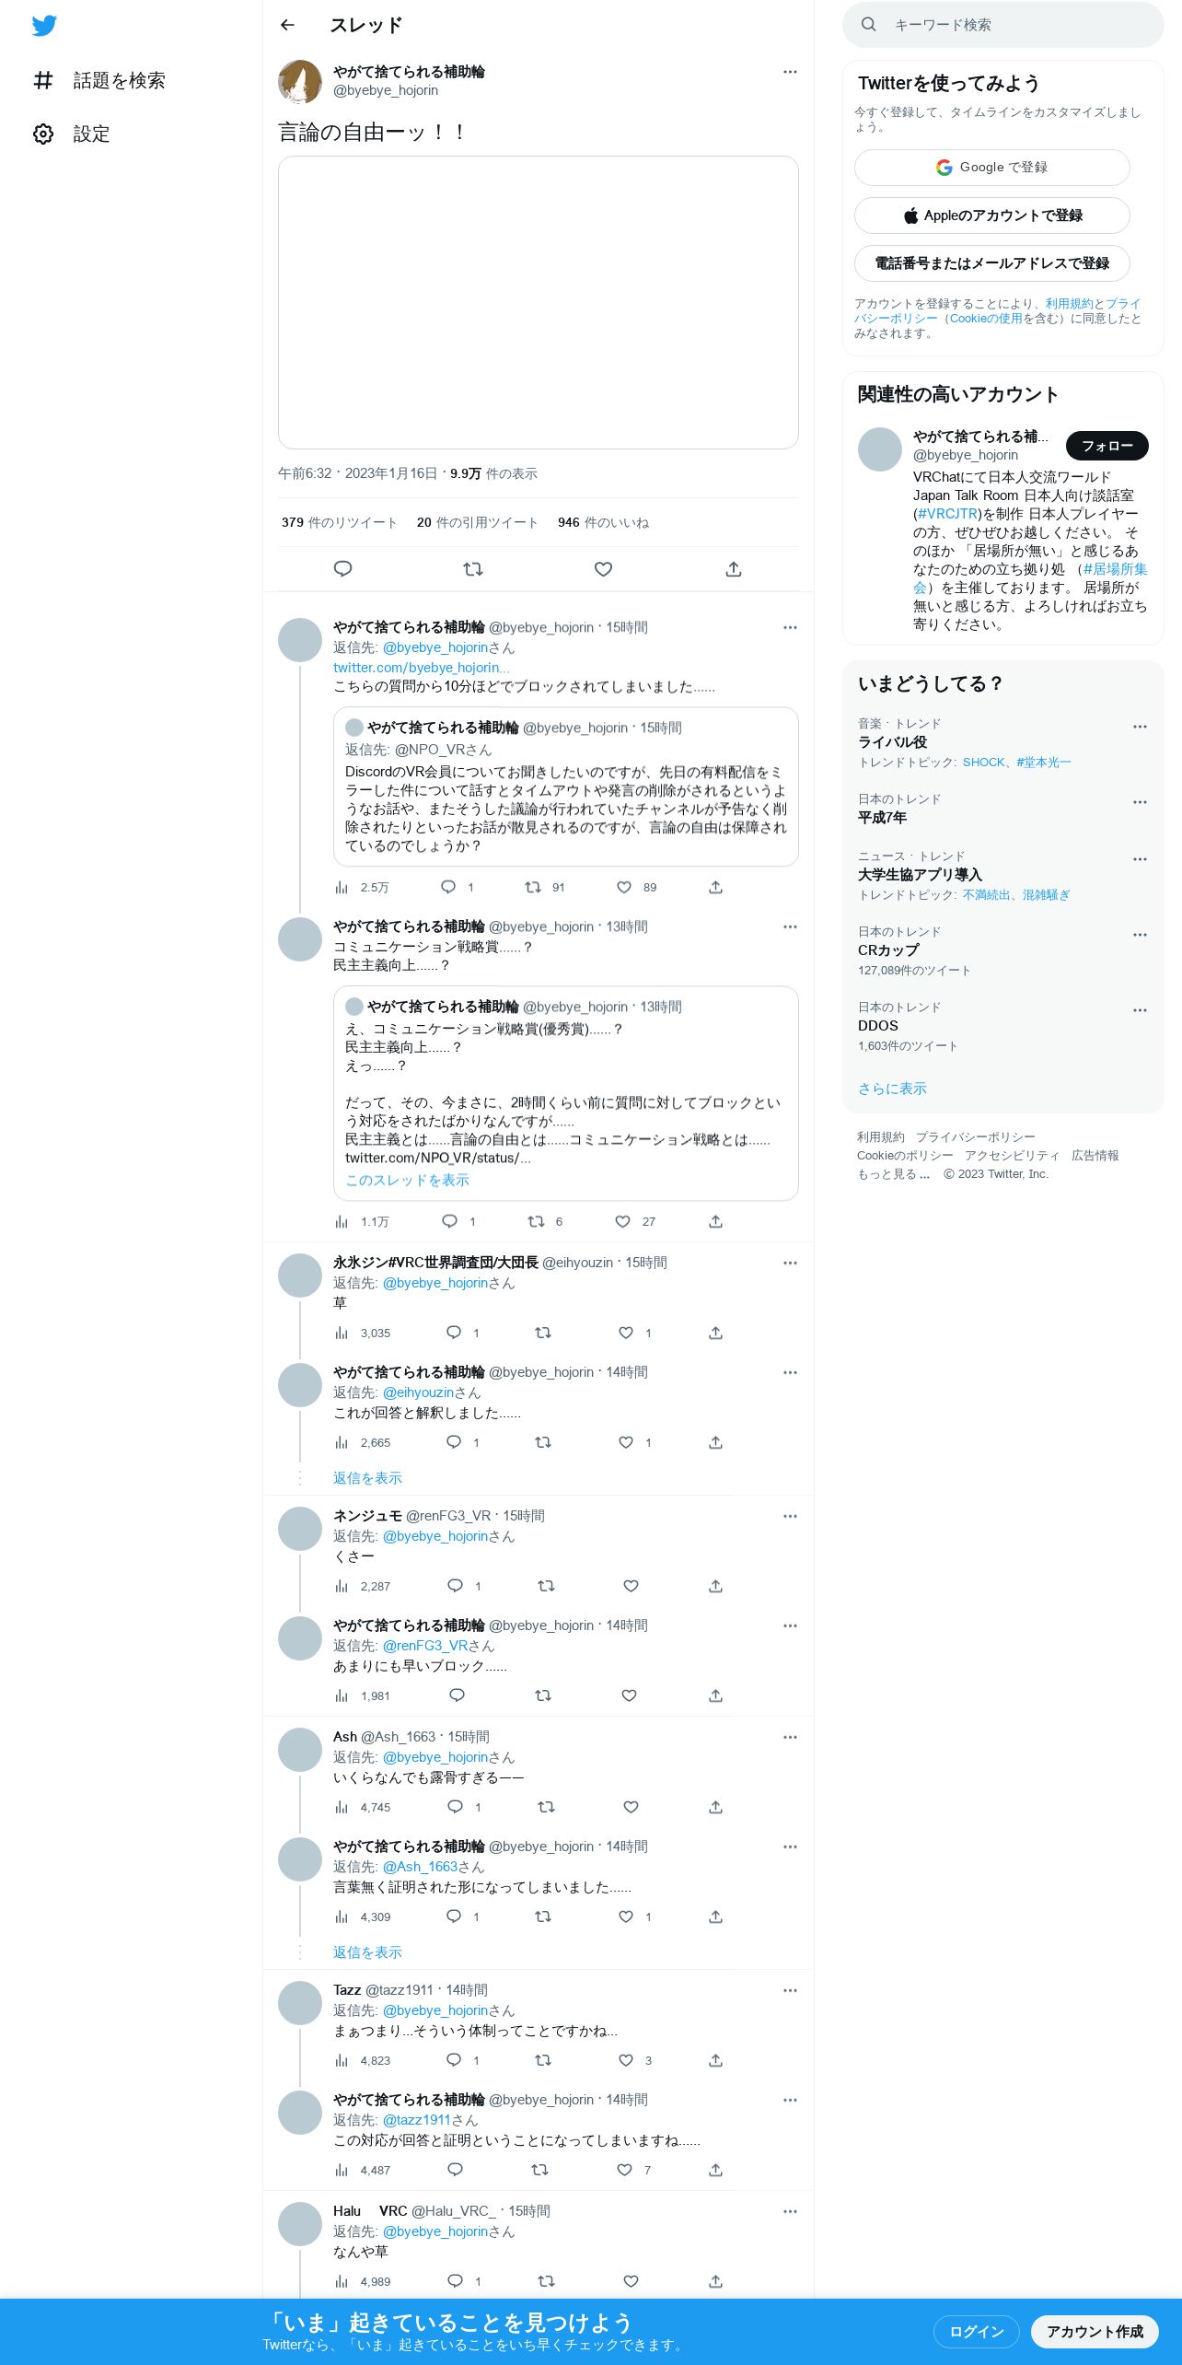Focus the キーワード検索 search field
The image size is (1182, 2365).
point(1002,25)
